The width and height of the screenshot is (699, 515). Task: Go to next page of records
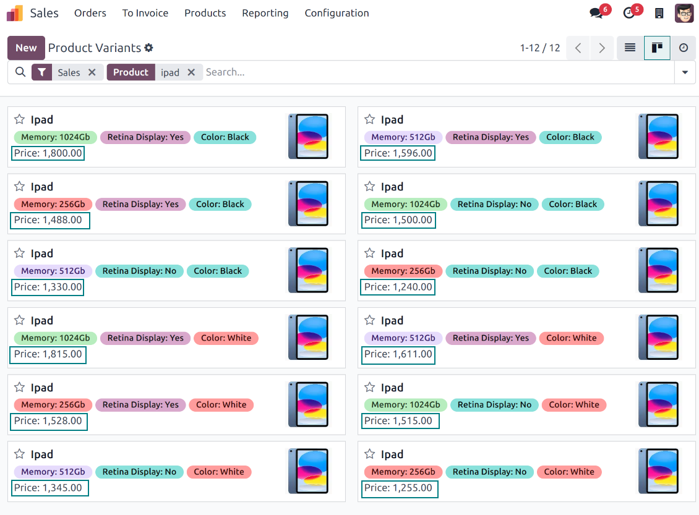602,48
